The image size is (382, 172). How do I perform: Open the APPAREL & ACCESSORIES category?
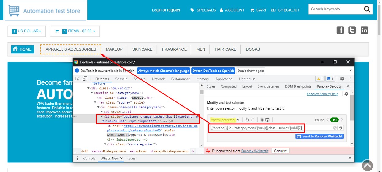click(71, 49)
